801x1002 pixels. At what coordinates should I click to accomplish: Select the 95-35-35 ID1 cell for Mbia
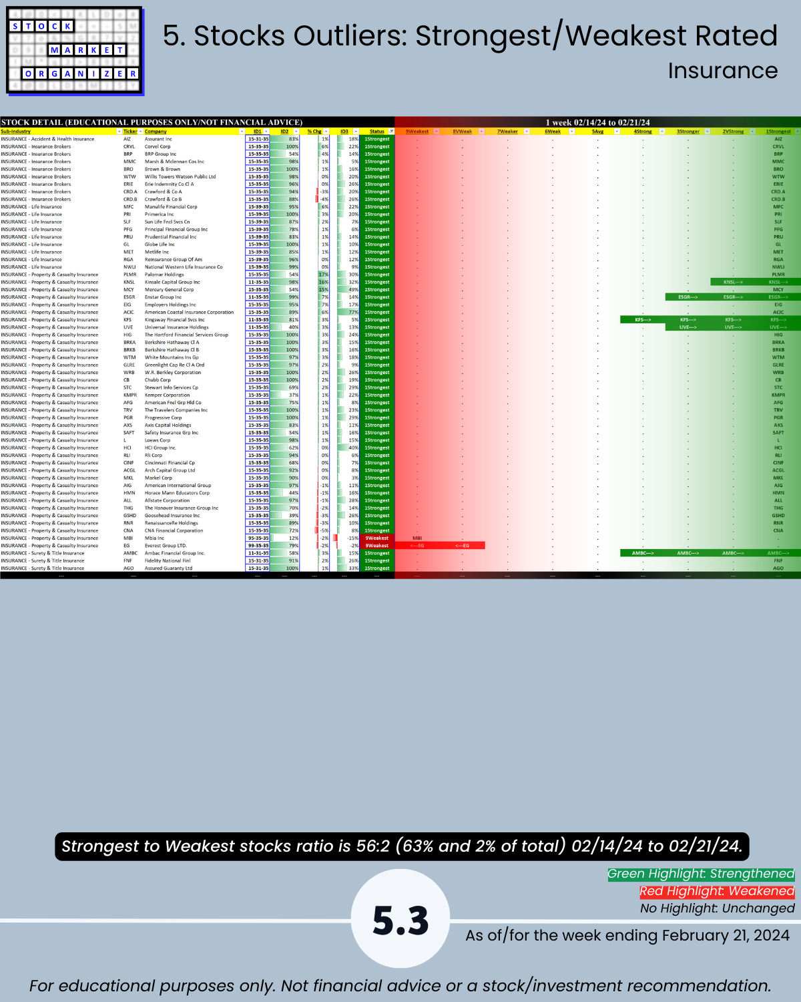pyautogui.click(x=258, y=538)
